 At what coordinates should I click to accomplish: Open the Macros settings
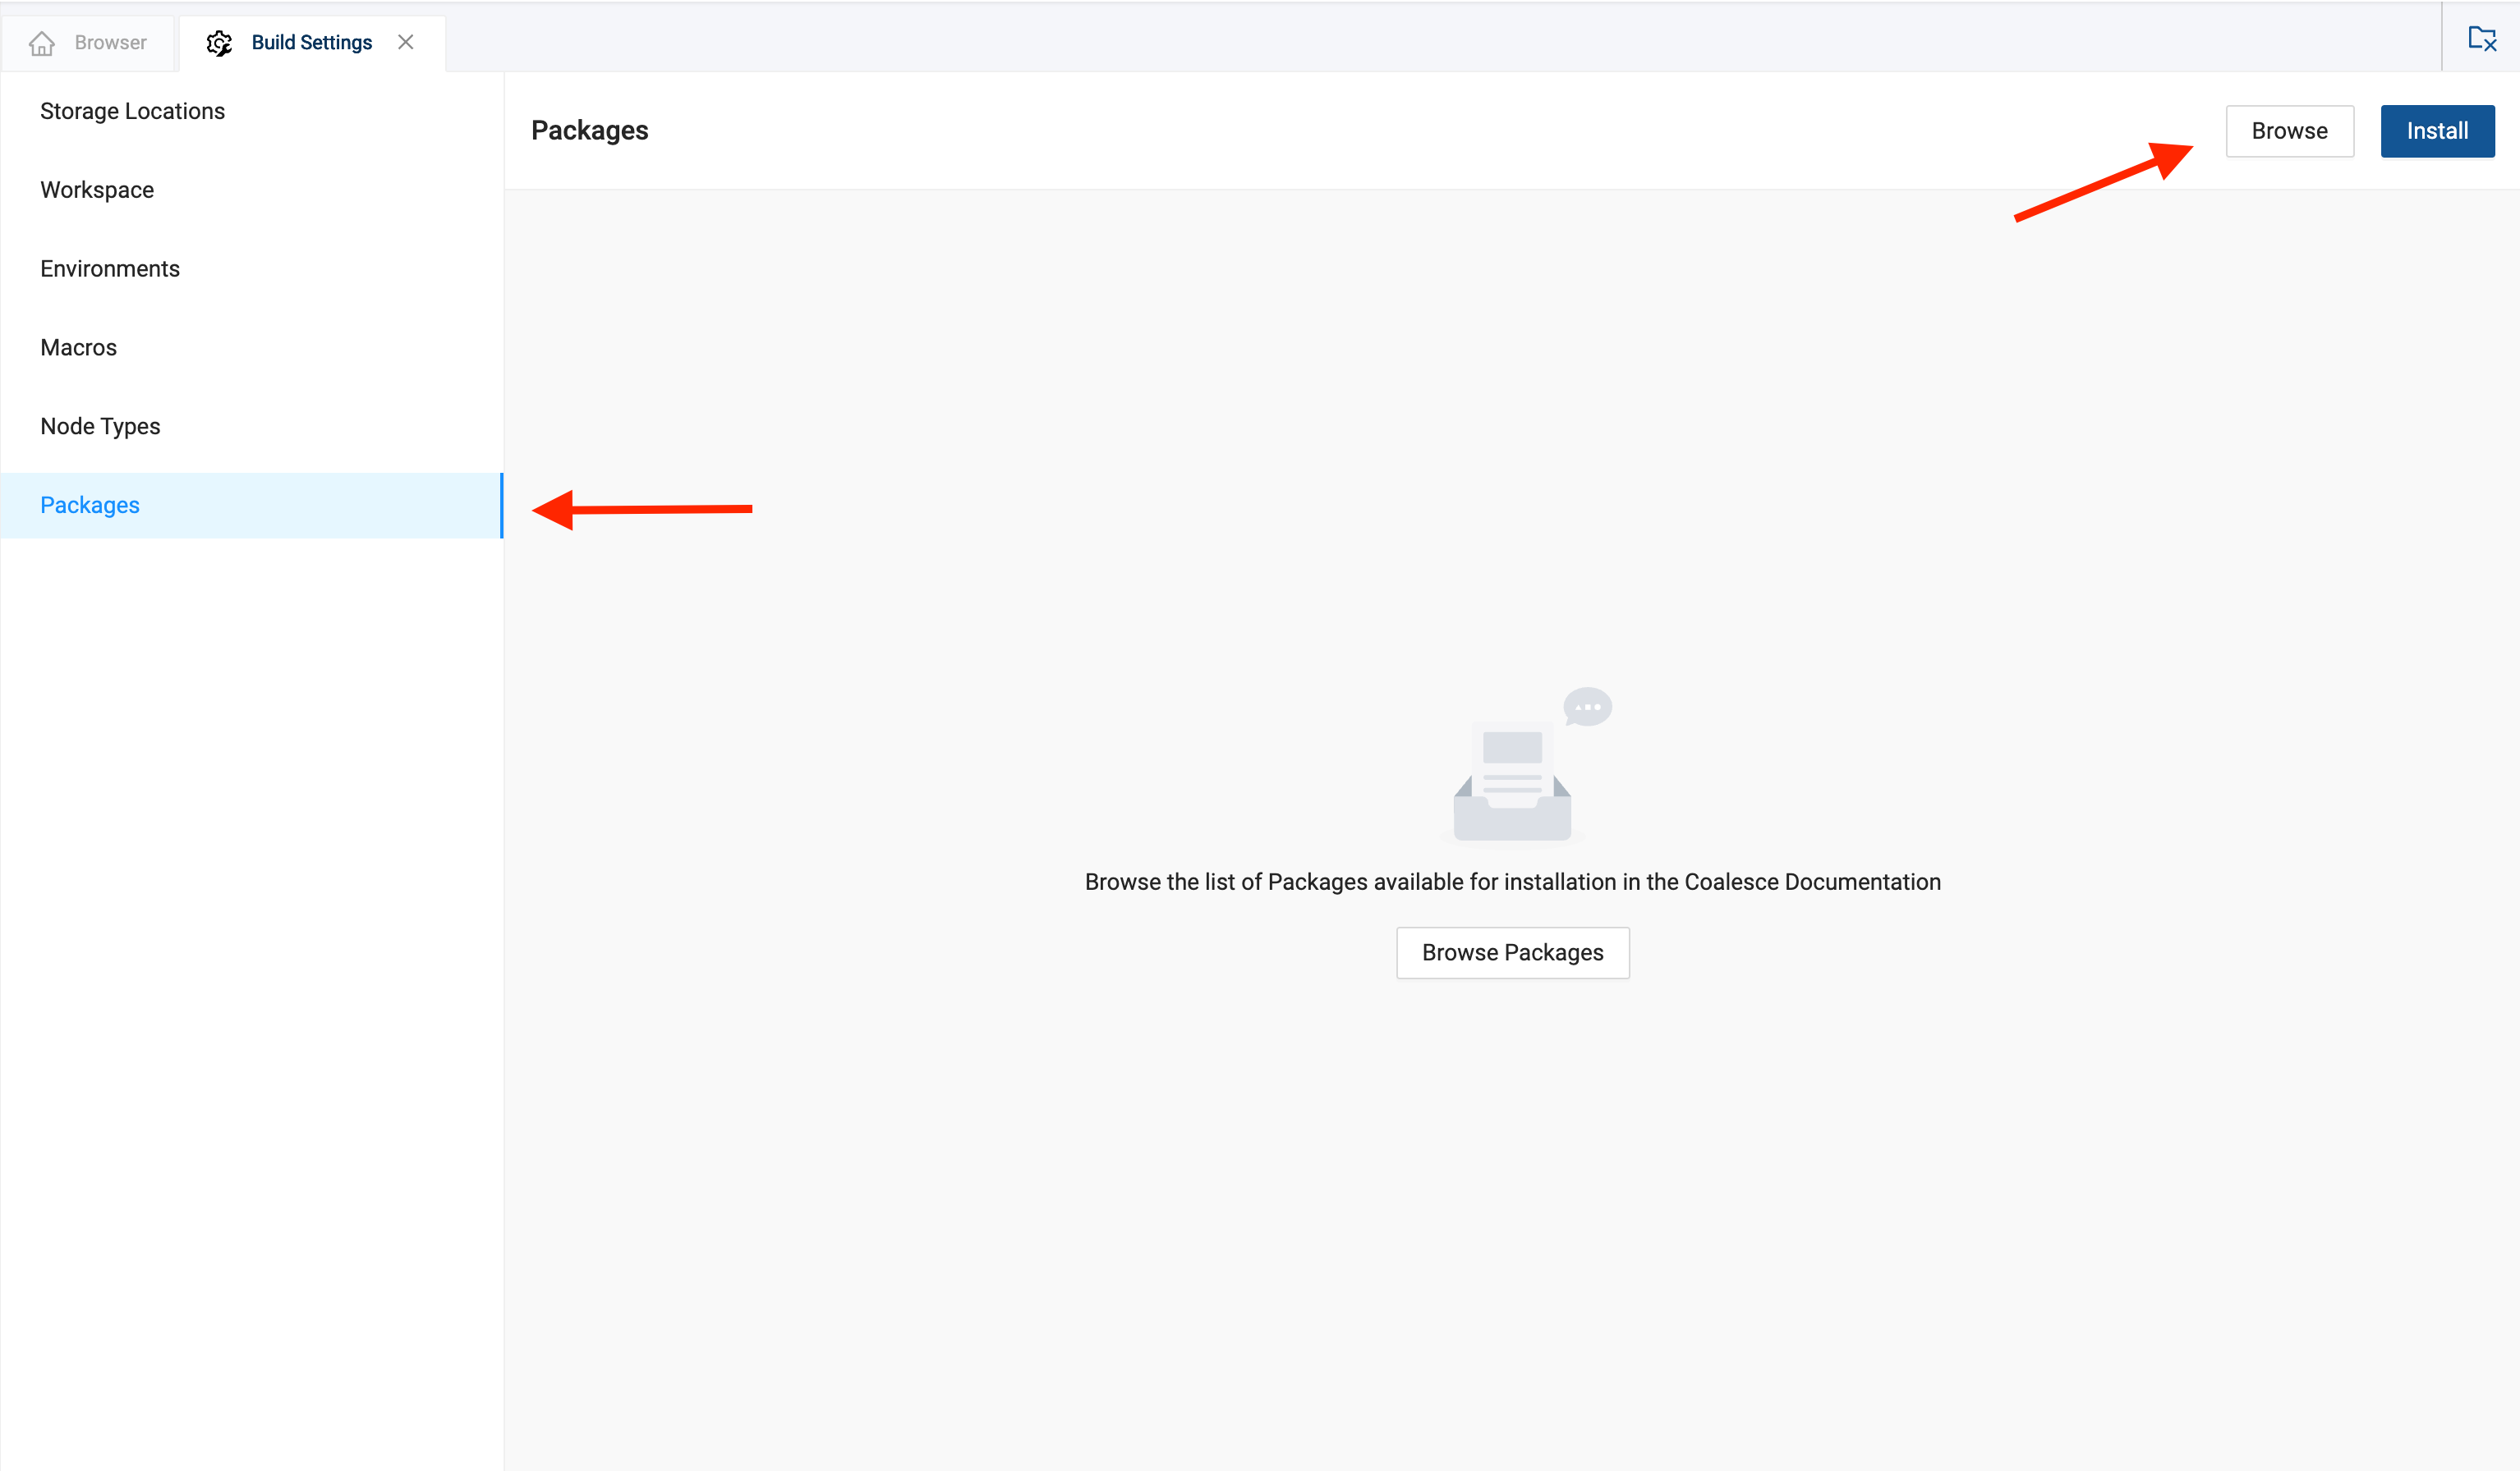(78, 348)
